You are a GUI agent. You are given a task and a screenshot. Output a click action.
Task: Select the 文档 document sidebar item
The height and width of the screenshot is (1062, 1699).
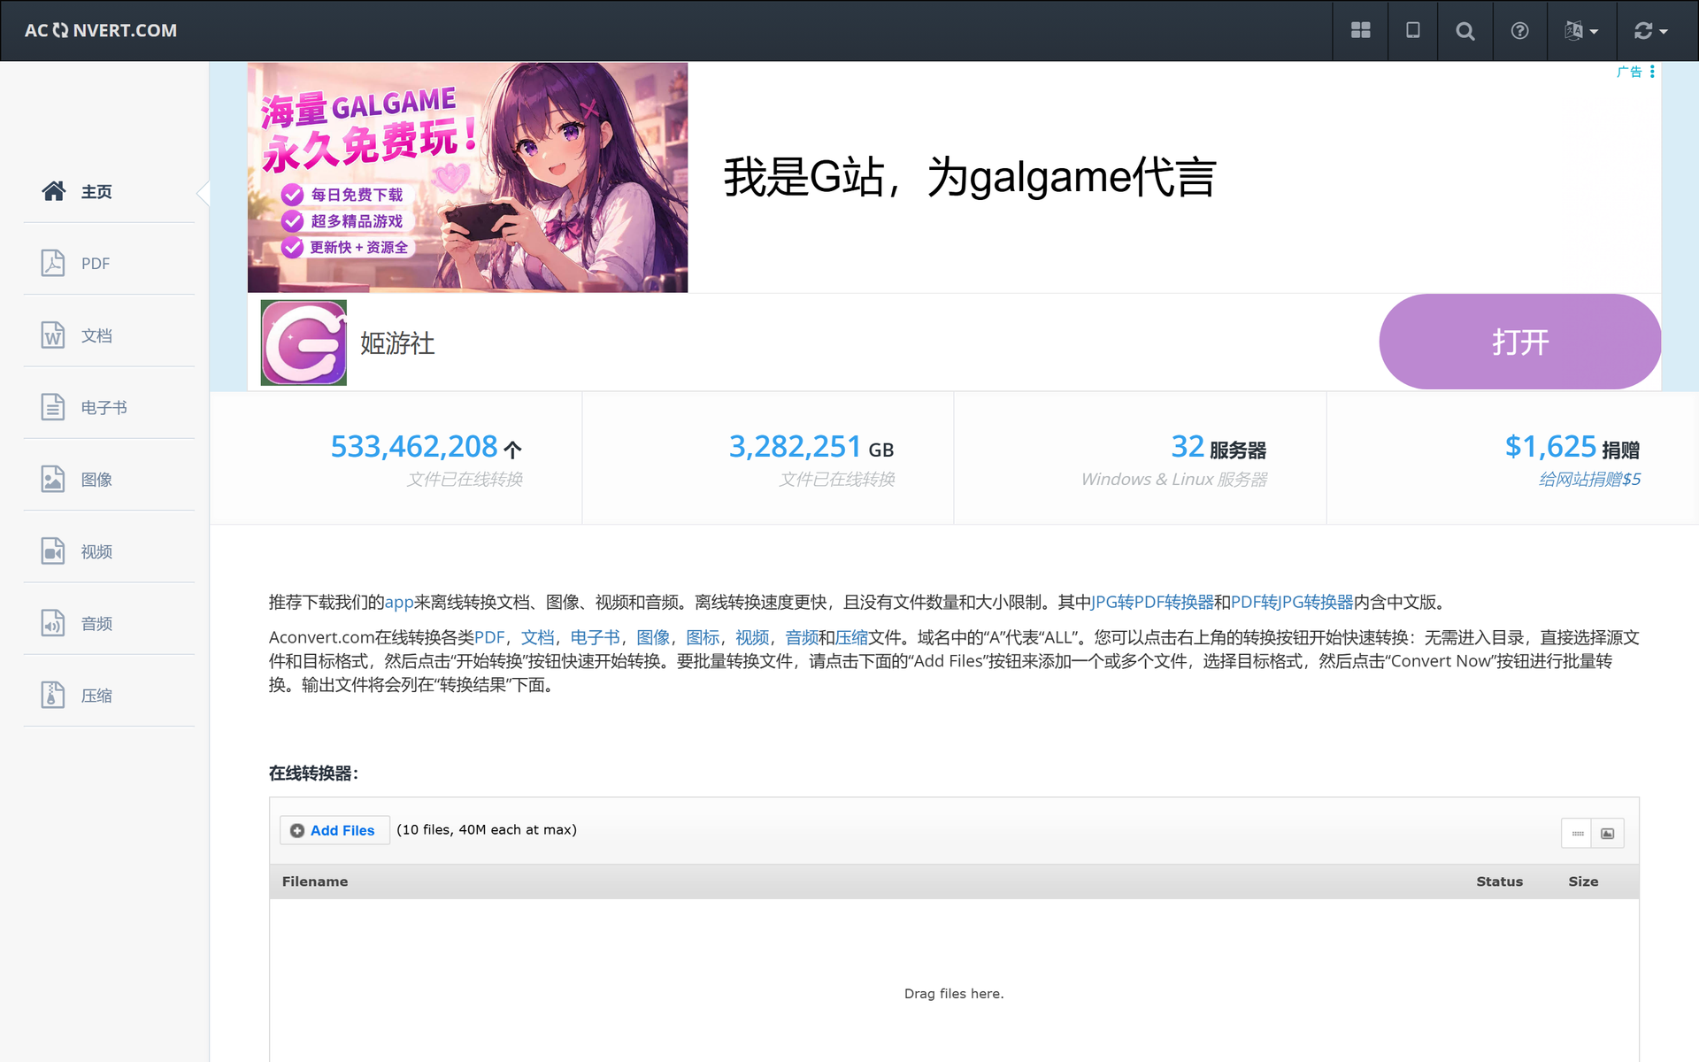click(x=109, y=335)
